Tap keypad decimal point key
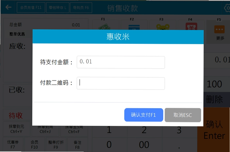This screenshot has width=230, height=152. pyautogui.click(x=179, y=145)
